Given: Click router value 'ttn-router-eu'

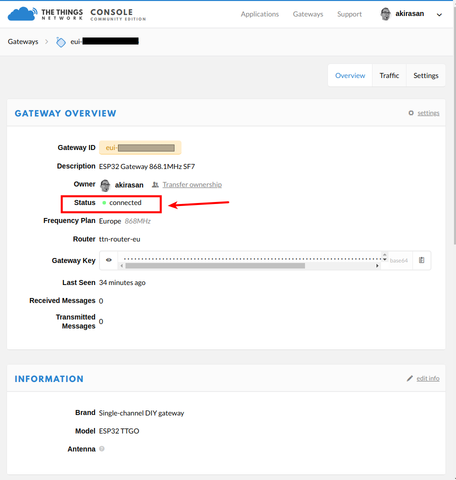Looking at the screenshot, I should coord(119,239).
